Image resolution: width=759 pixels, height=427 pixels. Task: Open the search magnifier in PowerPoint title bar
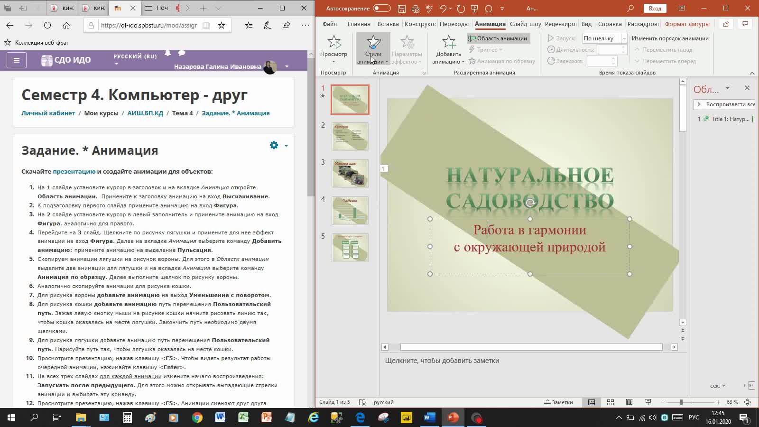(x=630, y=9)
